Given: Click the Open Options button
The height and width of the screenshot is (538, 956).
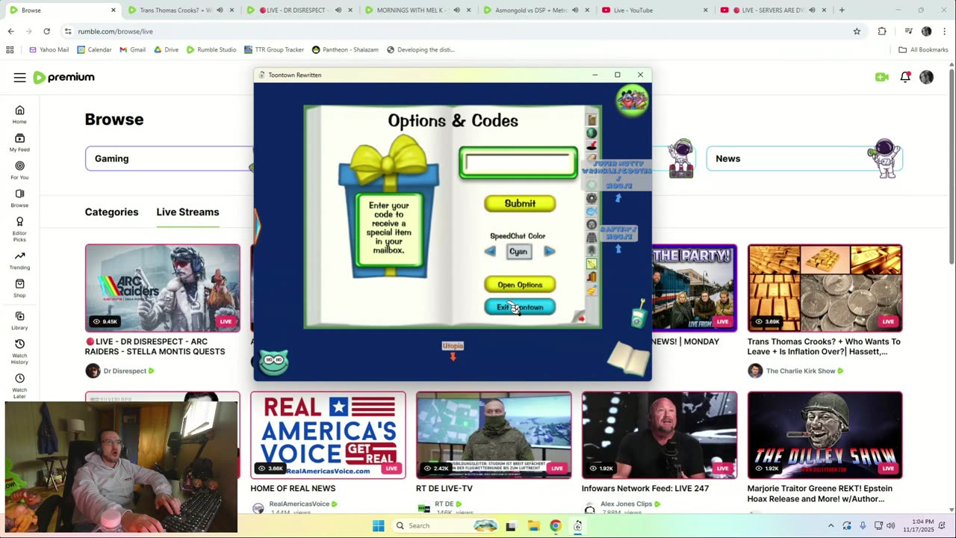Looking at the screenshot, I should tap(520, 285).
